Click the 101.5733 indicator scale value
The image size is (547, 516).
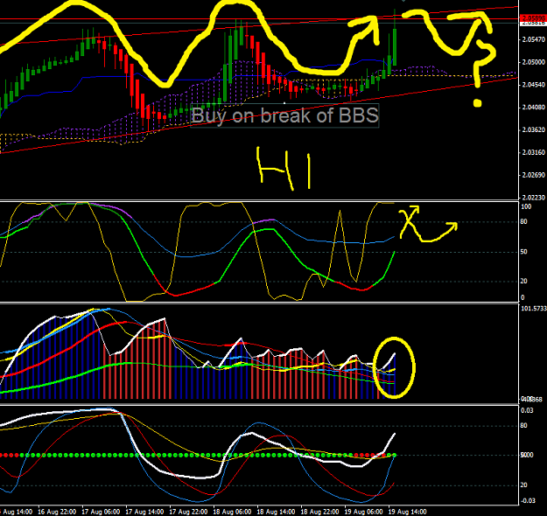[534, 309]
